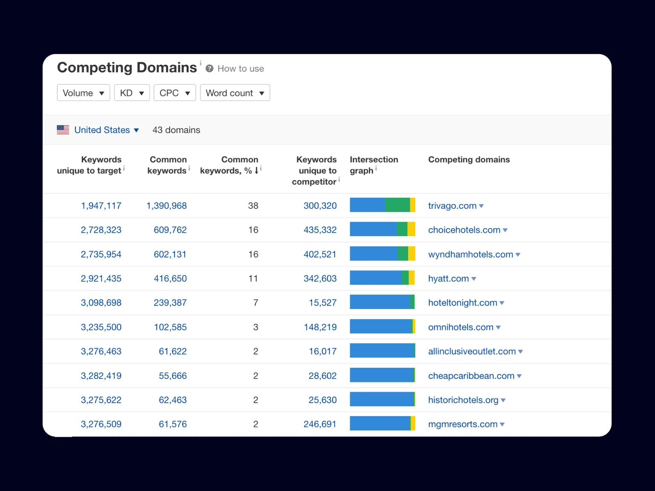Click unique-to-competitor value 148,219

click(320, 327)
